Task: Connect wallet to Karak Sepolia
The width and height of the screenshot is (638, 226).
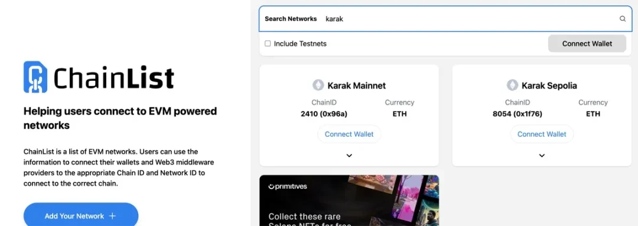Action: (542, 134)
